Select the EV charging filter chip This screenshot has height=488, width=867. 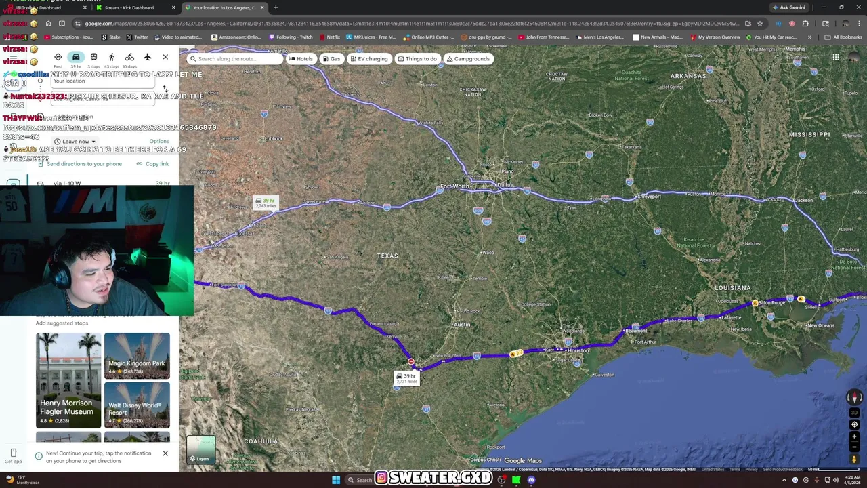369,59
